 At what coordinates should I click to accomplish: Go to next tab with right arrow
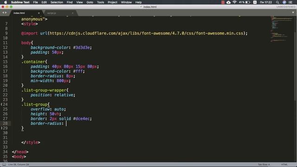tap(6, 13)
